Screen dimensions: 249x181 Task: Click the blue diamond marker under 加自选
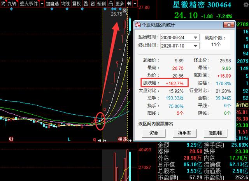click(x=52, y=9)
